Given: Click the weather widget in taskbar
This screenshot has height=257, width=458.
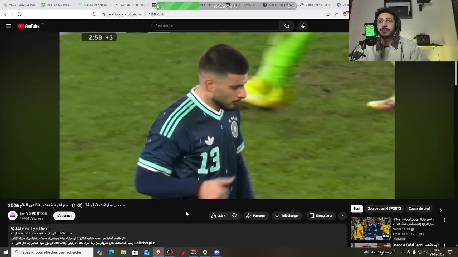Looking at the screenshot, I should tap(379, 252).
